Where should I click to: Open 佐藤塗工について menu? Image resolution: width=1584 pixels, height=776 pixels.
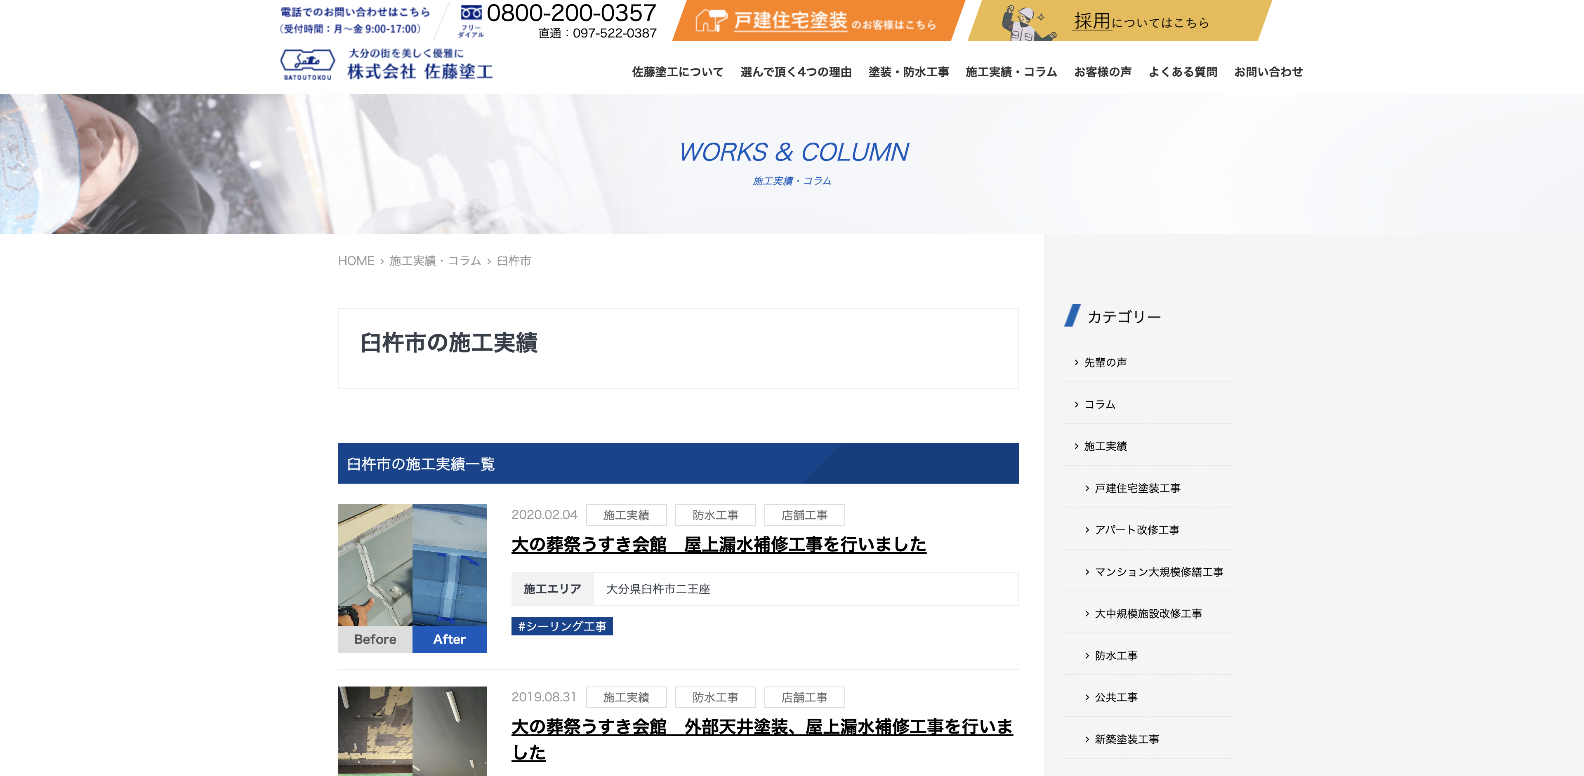[678, 72]
